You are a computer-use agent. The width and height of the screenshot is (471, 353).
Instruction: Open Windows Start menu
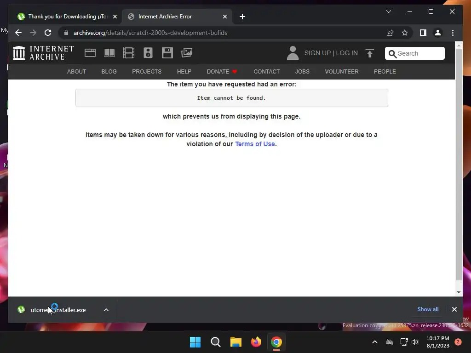point(195,342)
